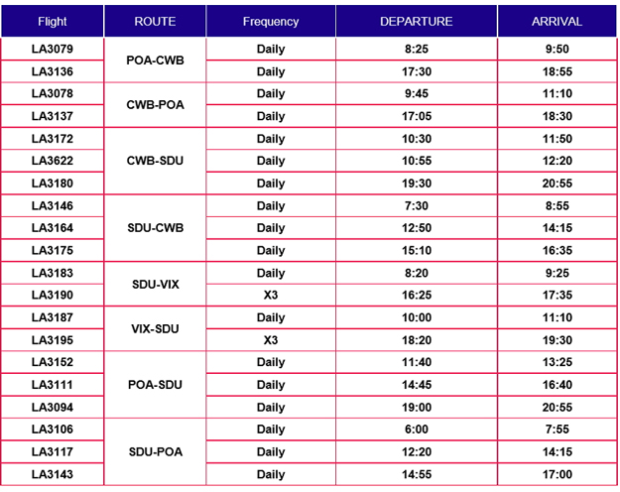Click arrival time 13:25
620x492 pixels.
click(x=557, y=362)
